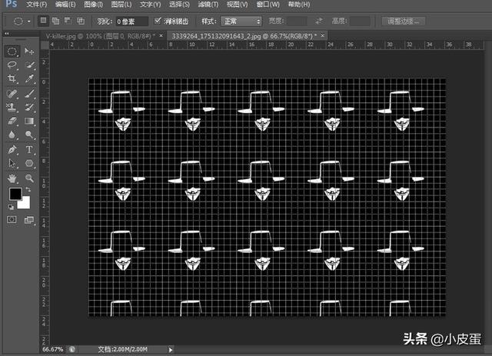
Task: Reset default foreground and background colors
Action: pyautogui.click(x=11, y=207)
